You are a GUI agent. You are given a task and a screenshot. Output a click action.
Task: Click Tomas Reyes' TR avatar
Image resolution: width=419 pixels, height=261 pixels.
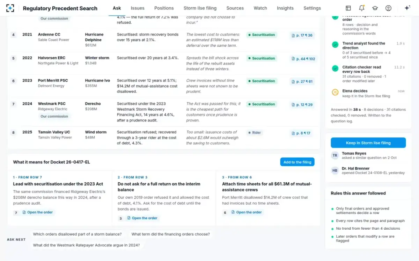click(335, 156)
